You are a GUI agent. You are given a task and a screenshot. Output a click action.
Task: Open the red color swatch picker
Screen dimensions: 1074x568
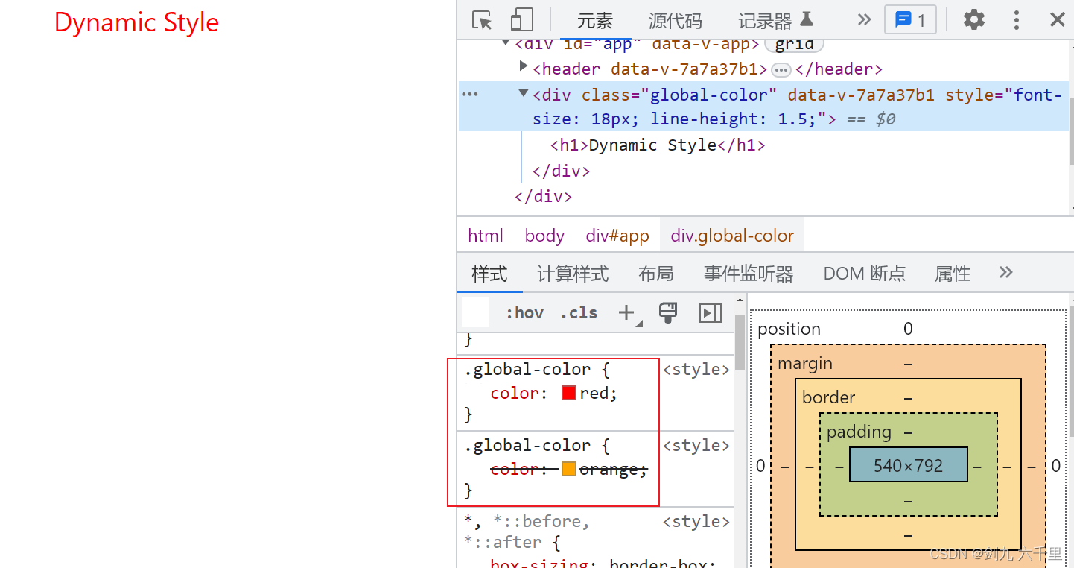tap(569, 393)
